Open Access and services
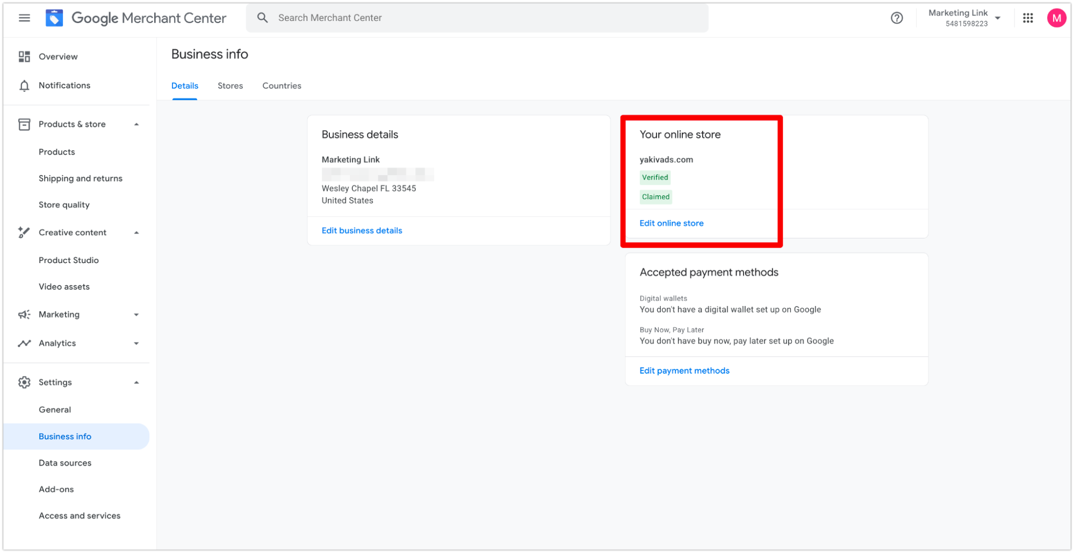This screenshot has height=553, width=1074. (x=80, y=515)
